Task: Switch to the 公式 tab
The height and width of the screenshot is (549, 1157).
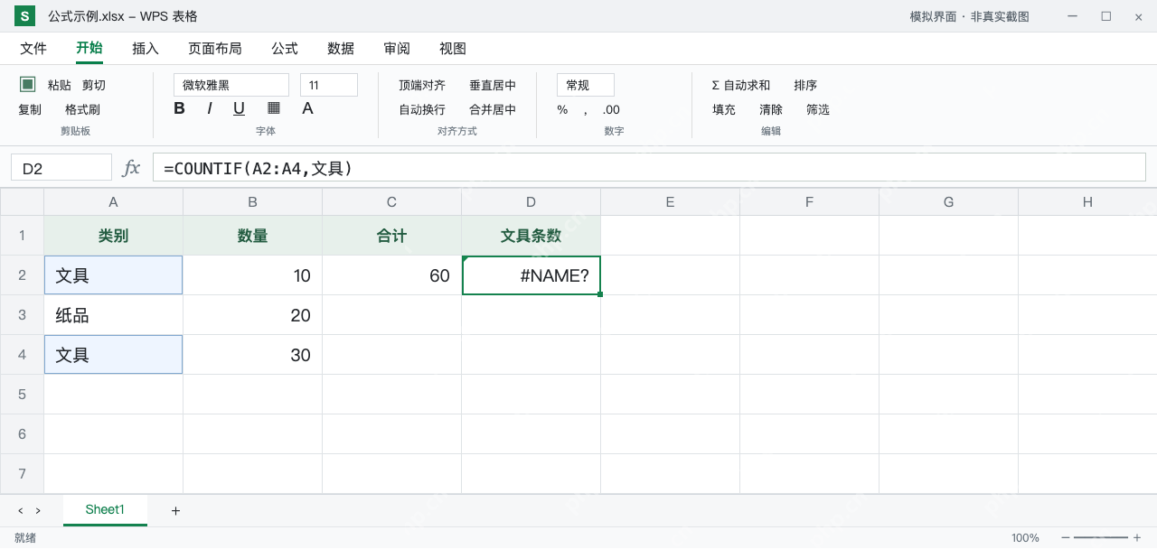Action: click(285, 49)
